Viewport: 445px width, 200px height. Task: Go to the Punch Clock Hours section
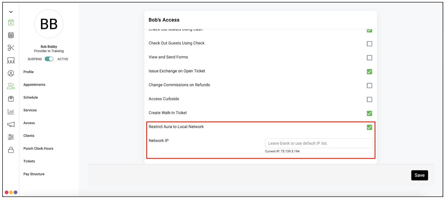pyautogui.click(x=38, y=148)
